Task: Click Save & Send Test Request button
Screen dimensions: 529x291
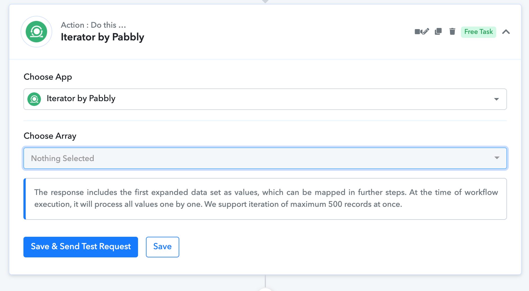Action: (x=81, y=247)
